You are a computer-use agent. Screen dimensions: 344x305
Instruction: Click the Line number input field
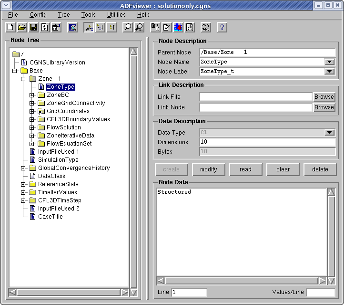pyautogui.click(x=189, y=292)
